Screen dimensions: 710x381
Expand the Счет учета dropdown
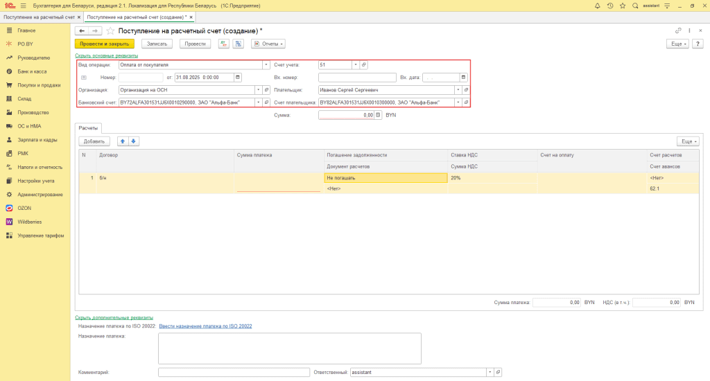(356, 64)
